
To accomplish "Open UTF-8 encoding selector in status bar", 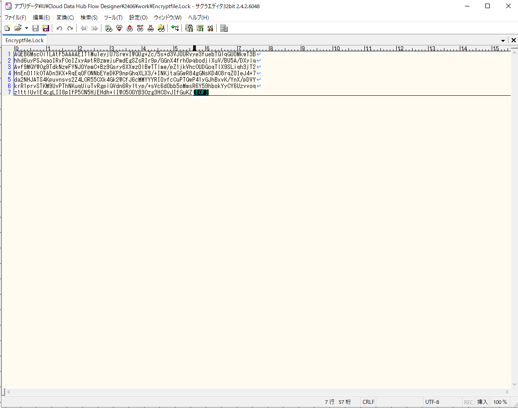I will pos(432,402).
